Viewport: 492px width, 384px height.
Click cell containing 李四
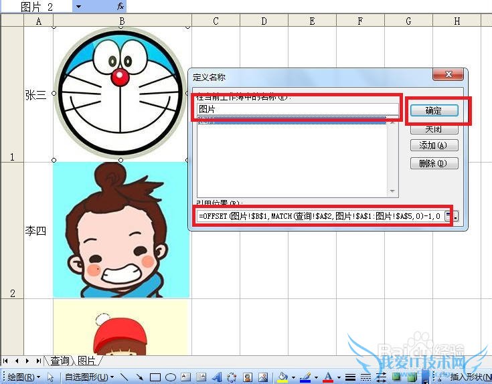39,230
